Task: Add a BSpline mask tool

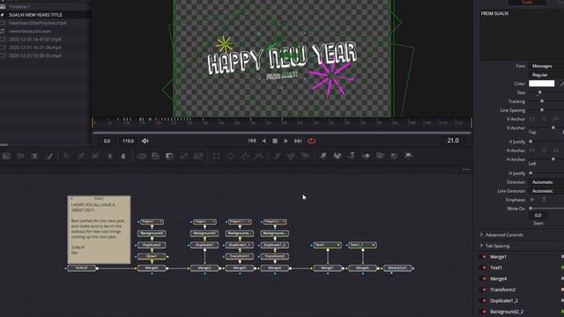Action: [x=259, y=156]
